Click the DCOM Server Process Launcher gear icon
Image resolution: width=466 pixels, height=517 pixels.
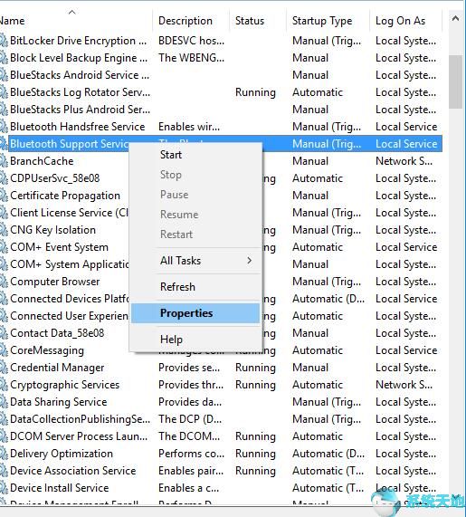[x=4, y=436]
